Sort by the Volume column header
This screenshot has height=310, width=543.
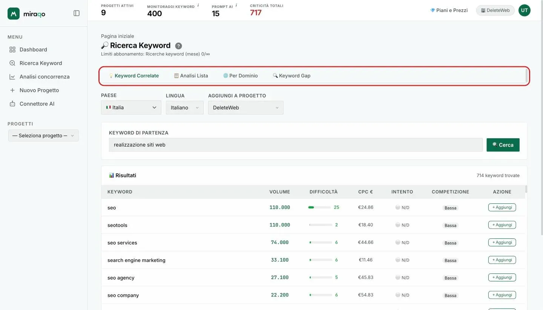(280, 192)
